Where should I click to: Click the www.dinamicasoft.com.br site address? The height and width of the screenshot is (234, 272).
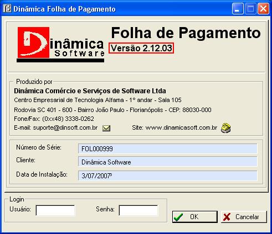point(181,127)
